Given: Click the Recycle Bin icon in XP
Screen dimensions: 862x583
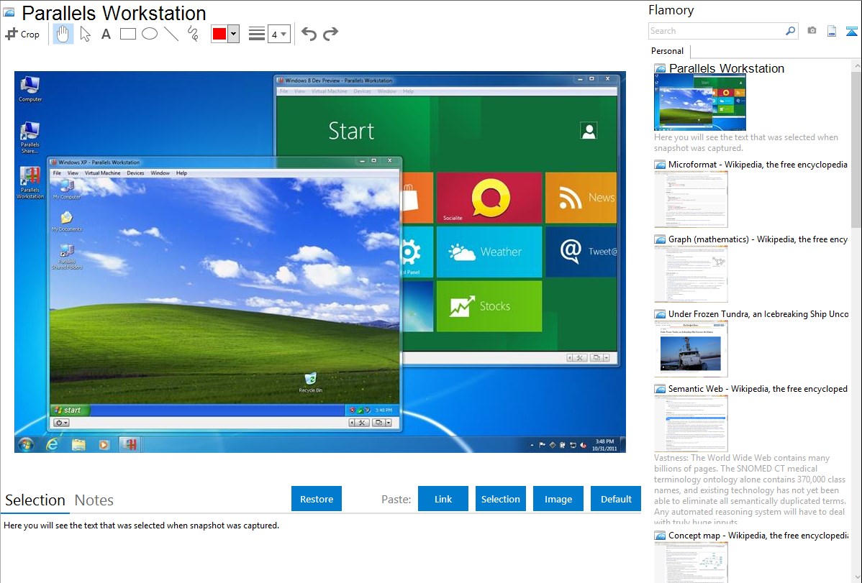Looking at the screenshot, I should coord(311,382).
